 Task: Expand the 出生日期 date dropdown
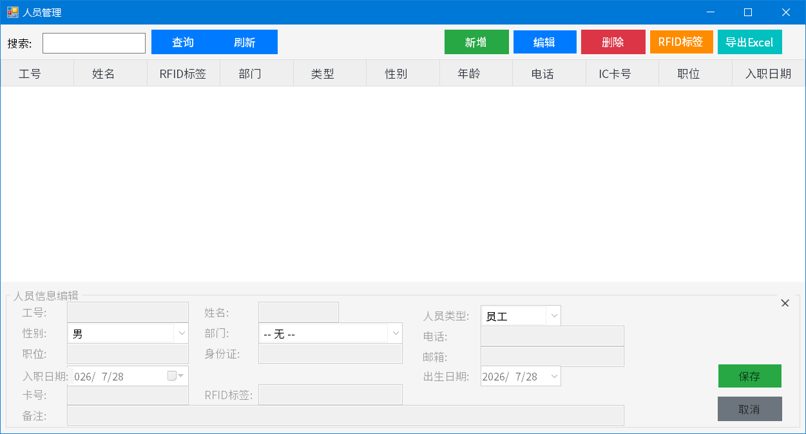pyautogui.click(x=555, y=377)
